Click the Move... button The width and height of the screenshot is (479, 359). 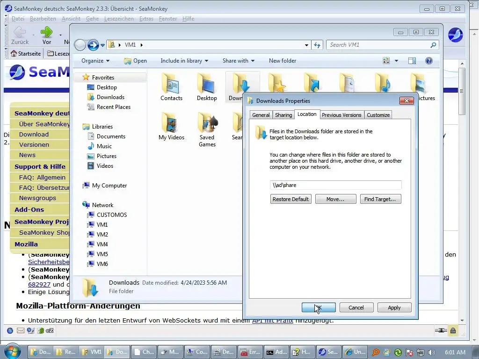335,199
